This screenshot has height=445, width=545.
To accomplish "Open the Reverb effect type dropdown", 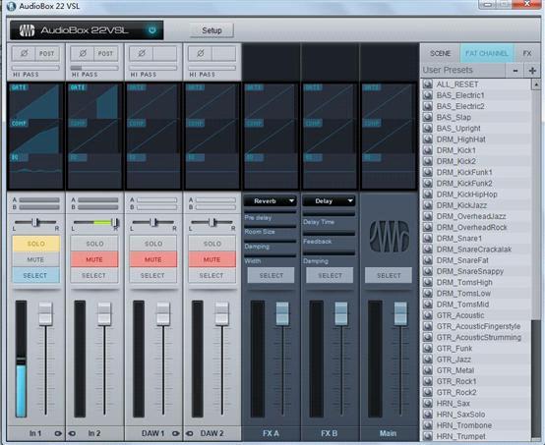I will tap(271, 201).
